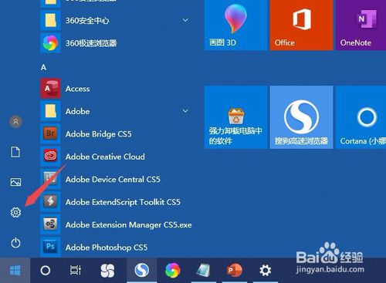Click the Power icon in Start sidebar
The image size is (386, 283).
coord(15,243)
